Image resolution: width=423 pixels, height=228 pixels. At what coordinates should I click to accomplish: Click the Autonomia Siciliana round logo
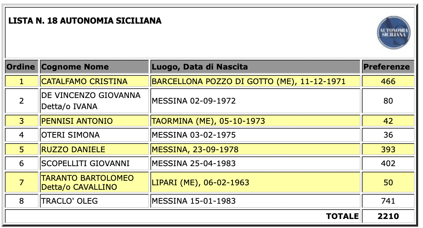[393, 32]
